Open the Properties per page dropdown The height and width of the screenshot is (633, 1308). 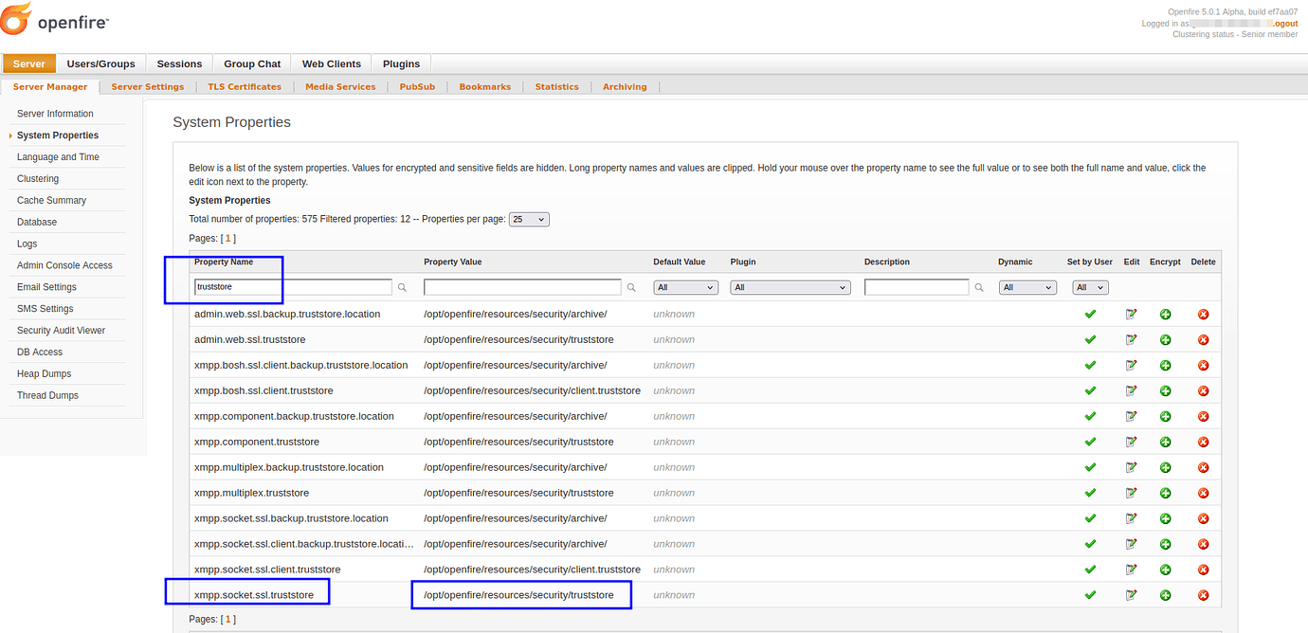[x=529, y=219]
